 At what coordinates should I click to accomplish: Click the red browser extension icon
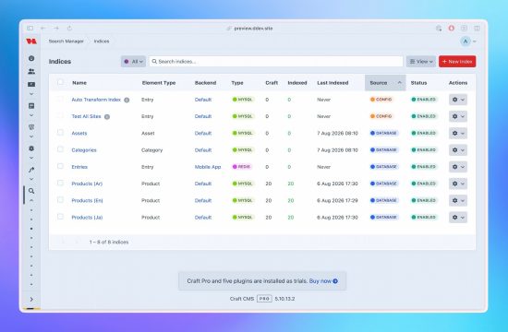tap(451, 29)
